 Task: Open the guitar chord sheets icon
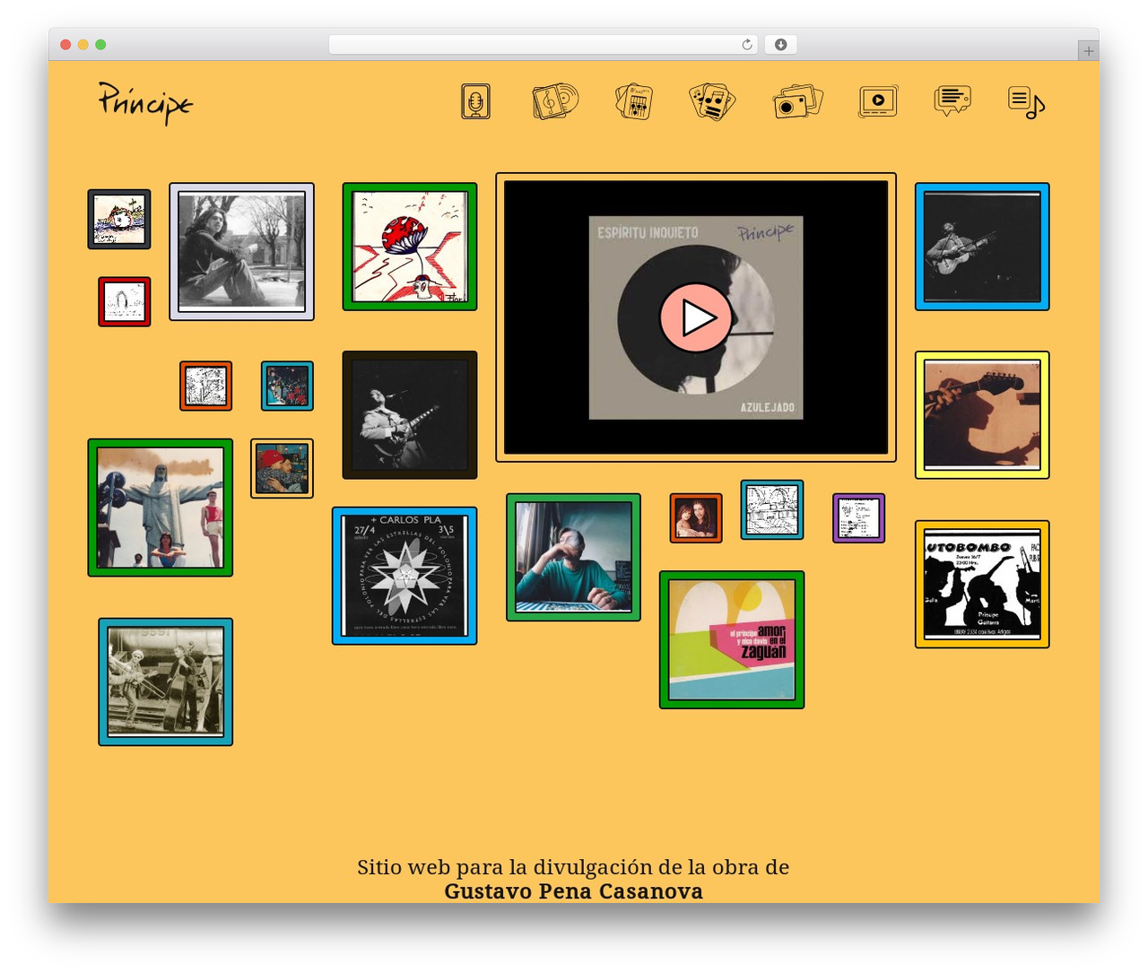click(x=634, y=101)
